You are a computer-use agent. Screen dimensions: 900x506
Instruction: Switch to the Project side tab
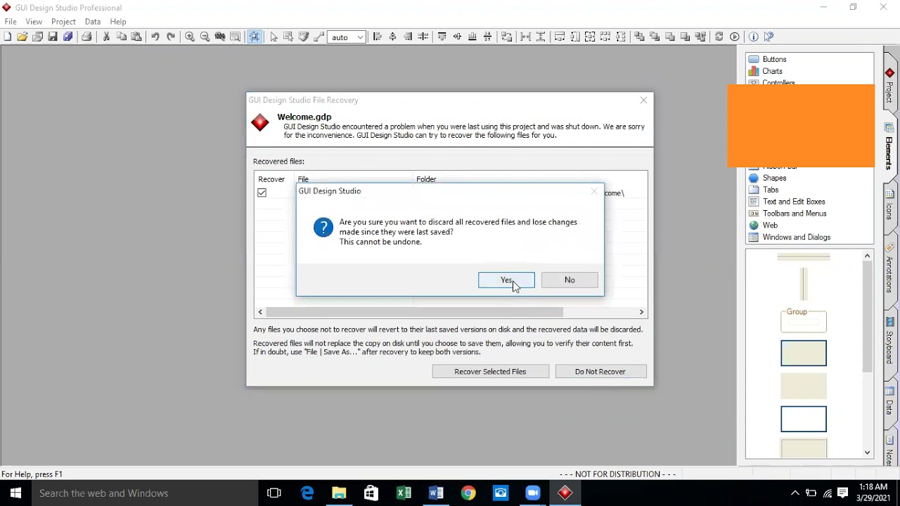889,86
